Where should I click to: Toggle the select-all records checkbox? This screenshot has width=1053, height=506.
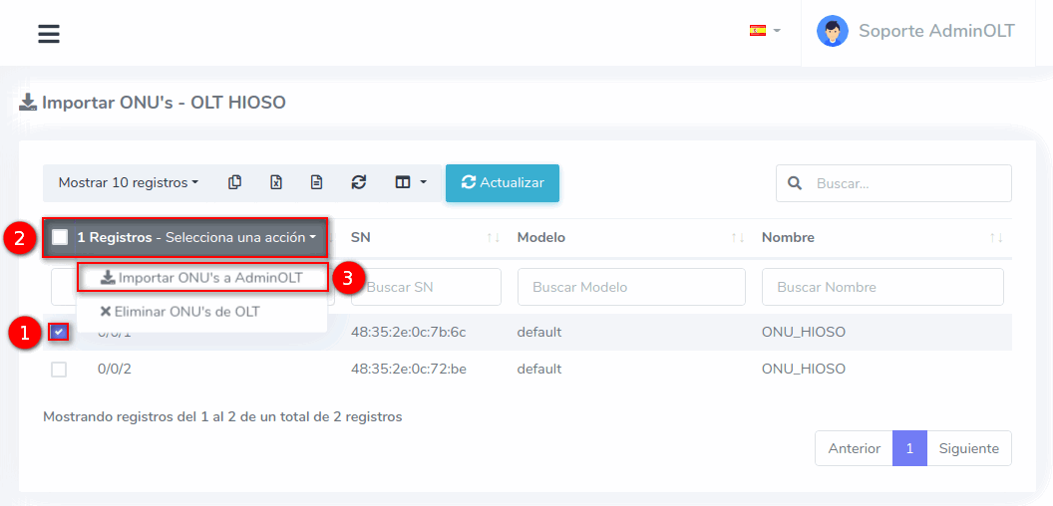pos(60,237)
